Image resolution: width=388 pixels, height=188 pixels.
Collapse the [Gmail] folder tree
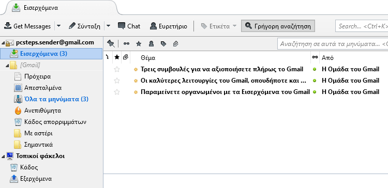[7, 66]
